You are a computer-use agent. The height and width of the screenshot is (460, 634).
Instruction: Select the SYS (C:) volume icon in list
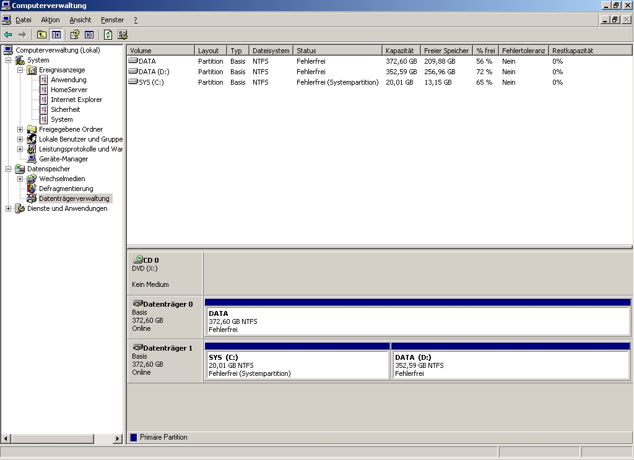133,82
